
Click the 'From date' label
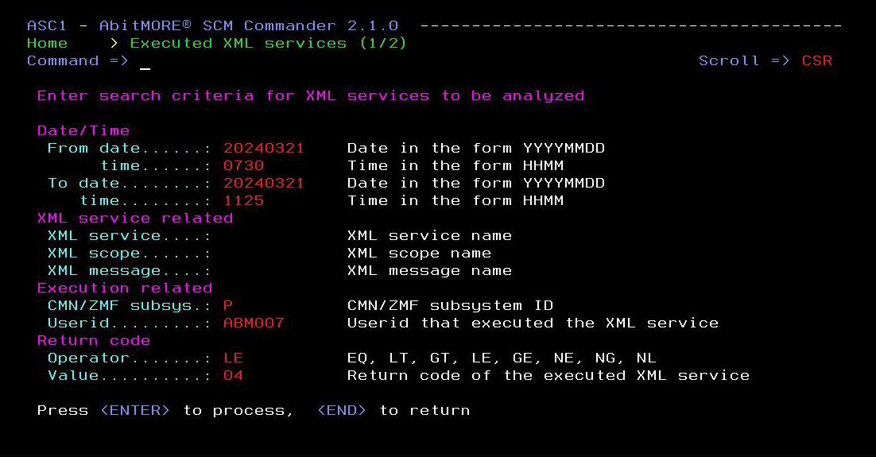[94, 149]
